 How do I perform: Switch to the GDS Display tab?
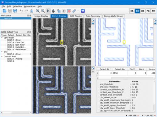click(x=76, y=16)
